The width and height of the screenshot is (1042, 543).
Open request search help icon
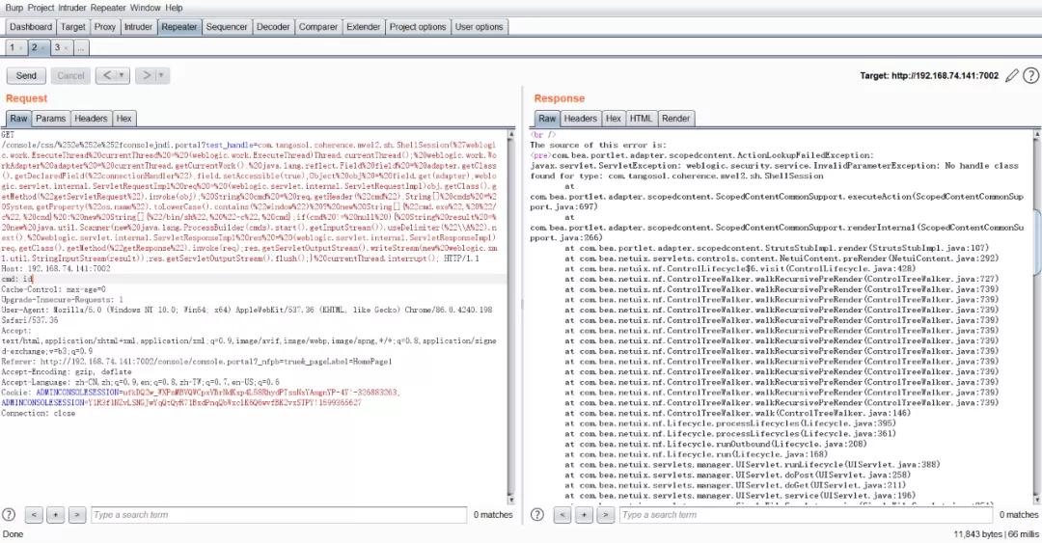click(x=9, y=514)
